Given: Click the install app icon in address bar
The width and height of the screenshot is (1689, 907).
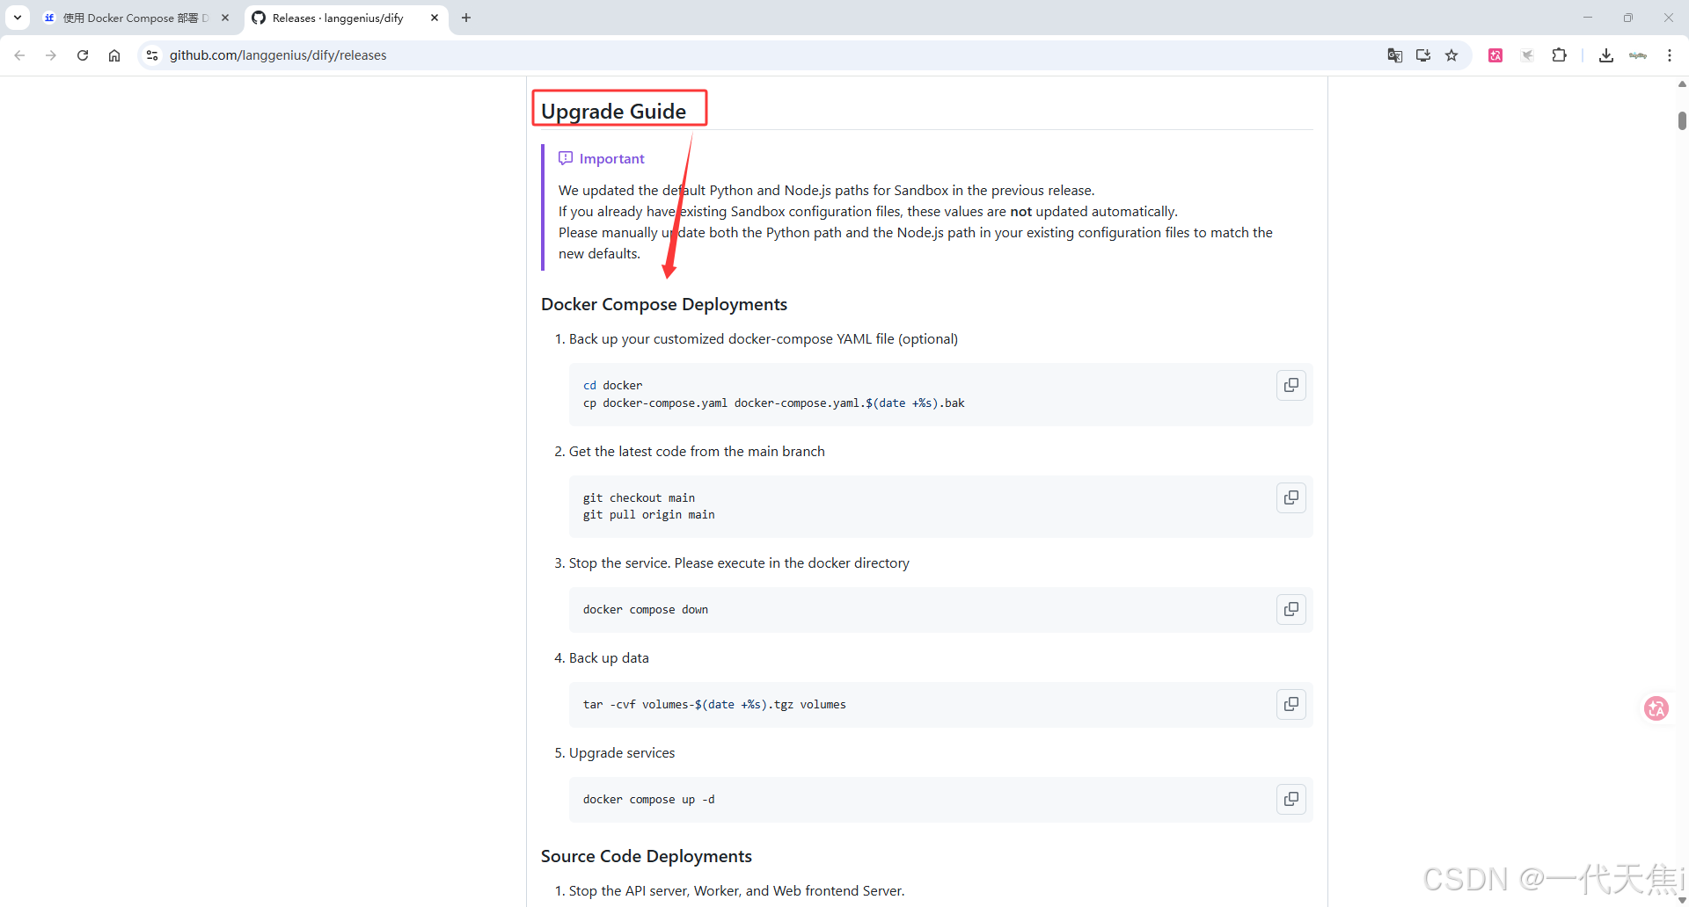Looking at the screenshot, I should point(1423,55).
